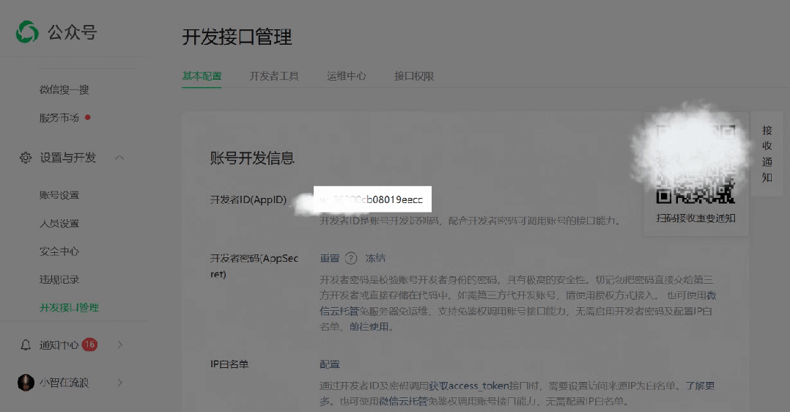Screen dimensions: 790x412
Task: Open the 接口权限 tab
Action: tap(414, 76)
